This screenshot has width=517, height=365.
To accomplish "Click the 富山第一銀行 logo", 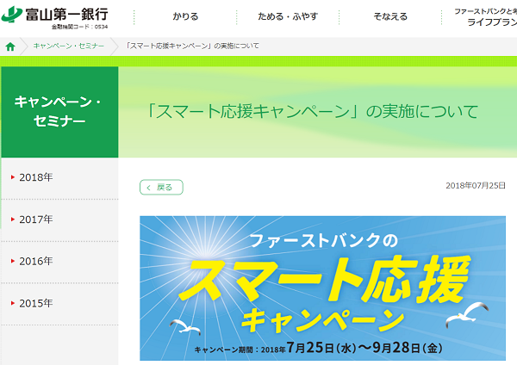I will 55,14.
